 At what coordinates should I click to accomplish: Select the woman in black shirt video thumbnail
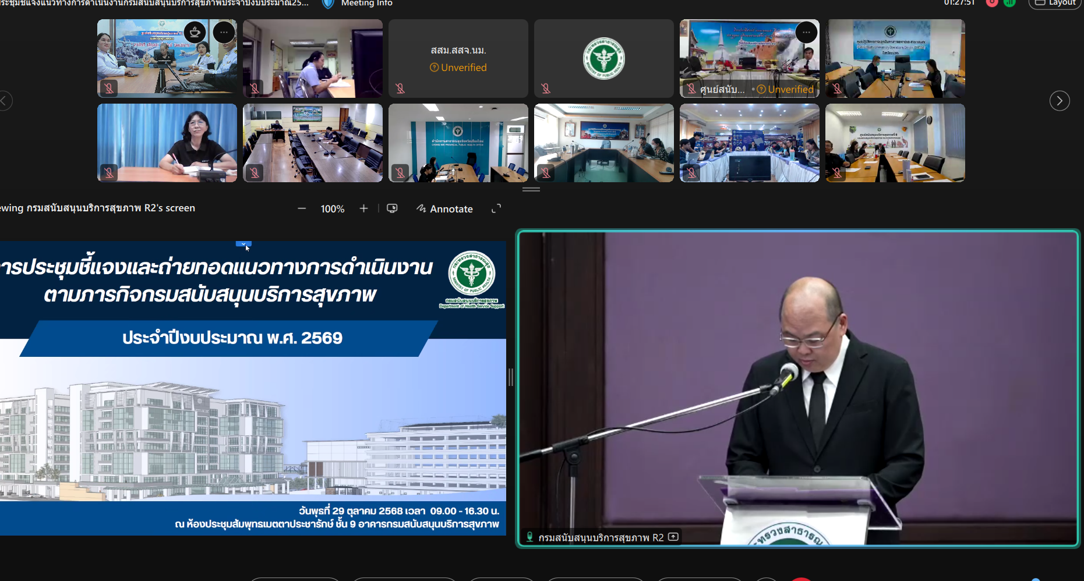click(167, 143)
